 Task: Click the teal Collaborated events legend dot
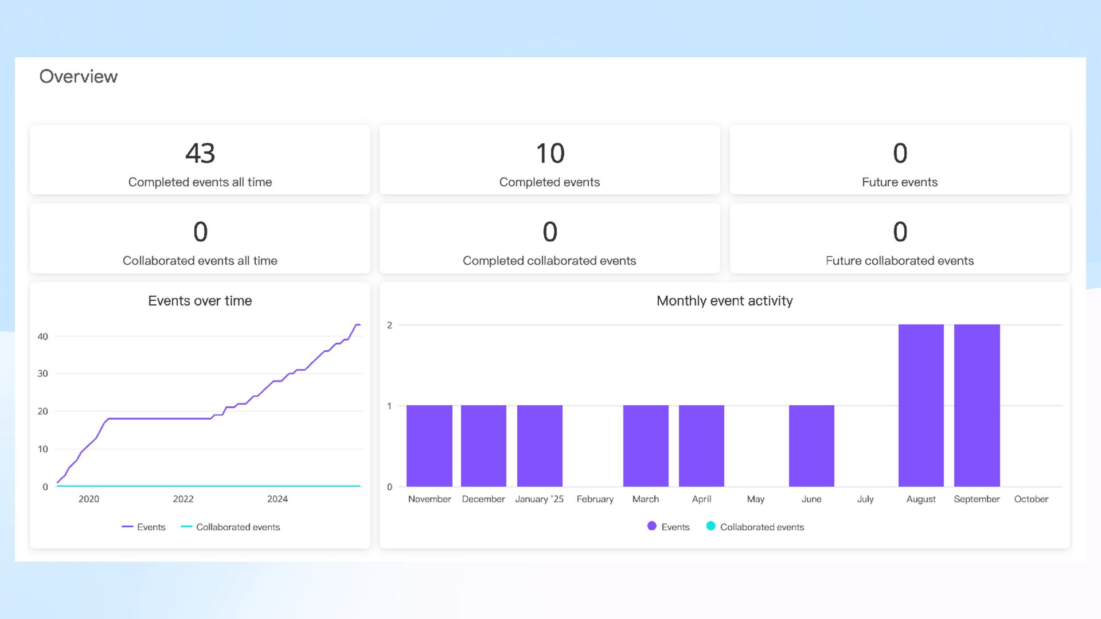(711, 526)
